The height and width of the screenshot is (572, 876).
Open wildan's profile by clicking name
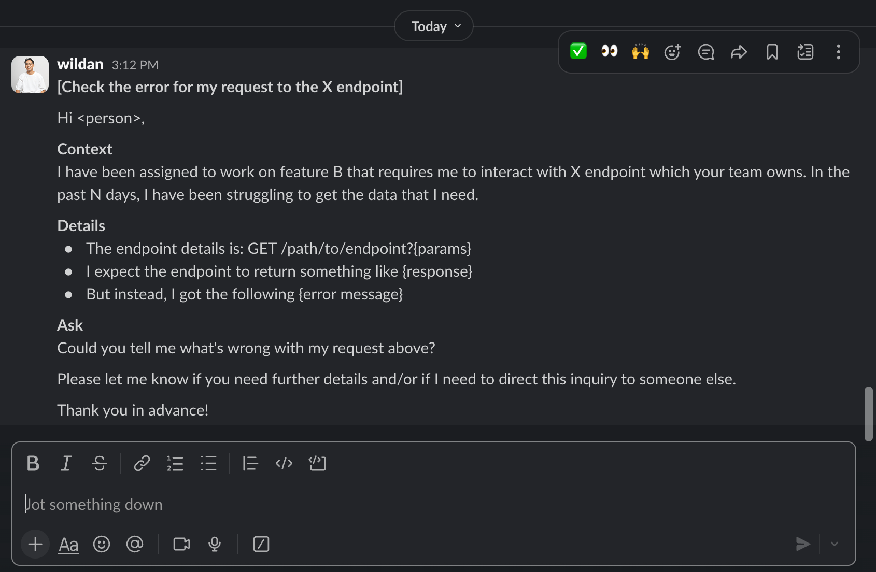click(80, 64)
